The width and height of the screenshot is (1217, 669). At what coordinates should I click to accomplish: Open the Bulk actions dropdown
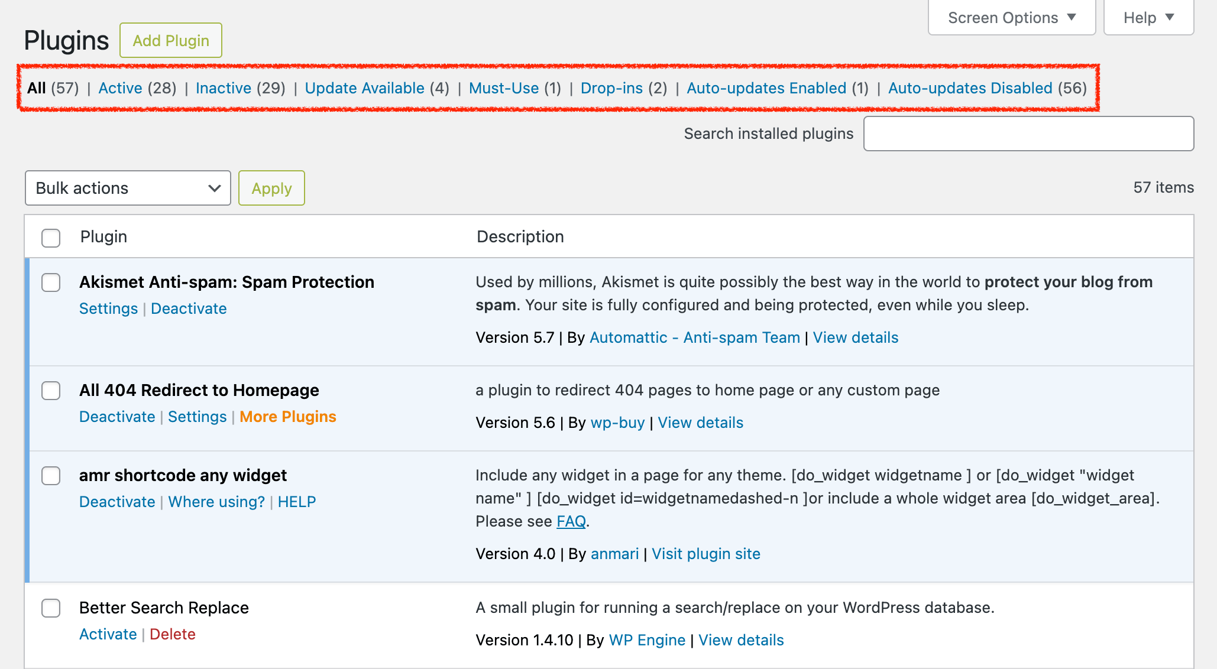click(x=128, y=188)
